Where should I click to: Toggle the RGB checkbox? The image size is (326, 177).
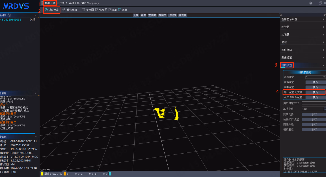110,10
